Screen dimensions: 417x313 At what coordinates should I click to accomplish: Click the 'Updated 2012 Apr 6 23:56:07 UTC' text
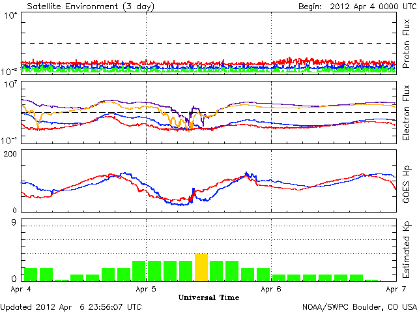coord(71,307)
